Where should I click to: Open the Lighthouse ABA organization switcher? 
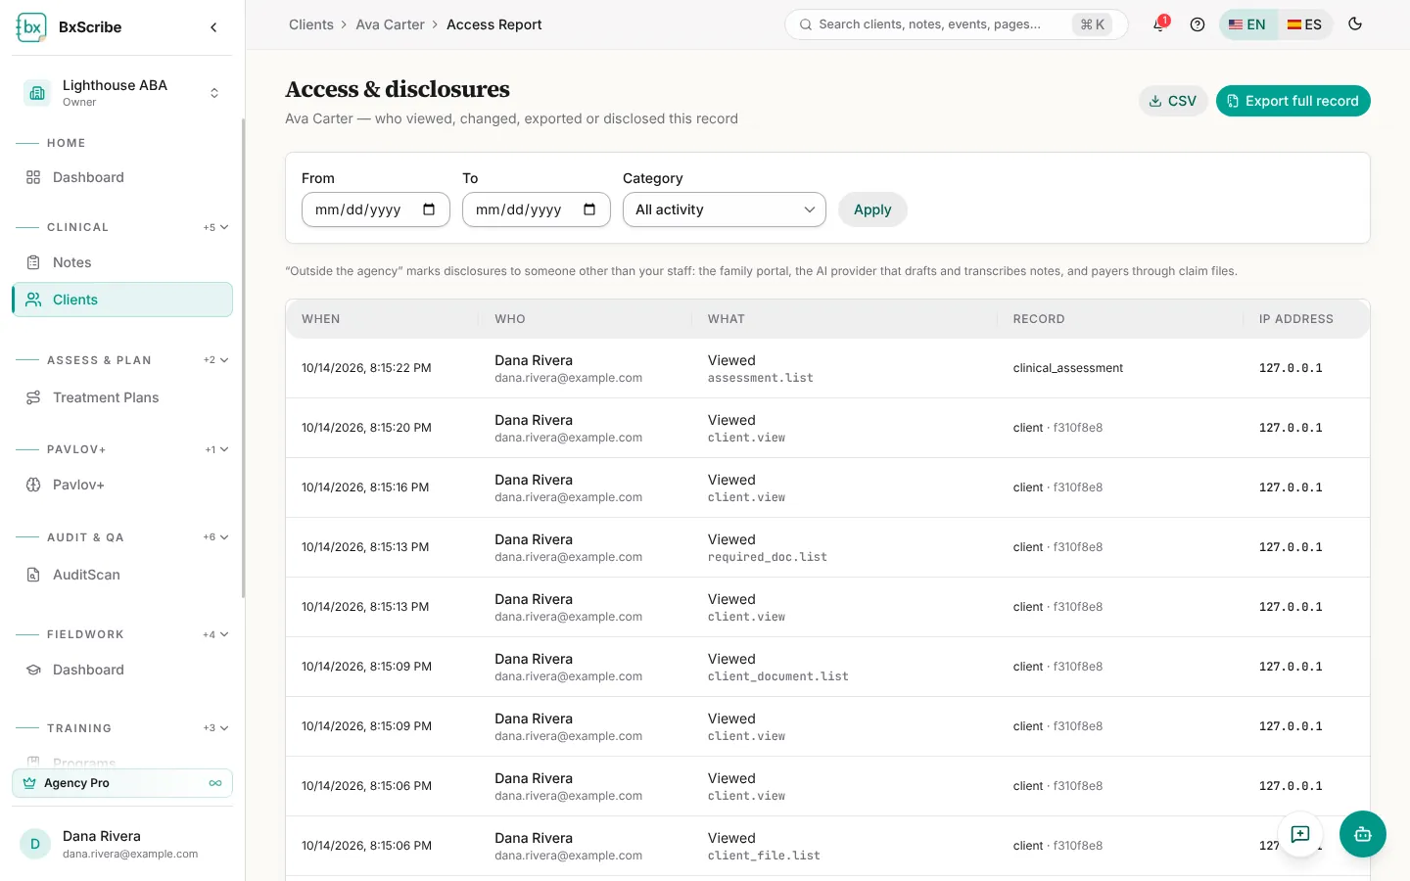click(122, 93)
